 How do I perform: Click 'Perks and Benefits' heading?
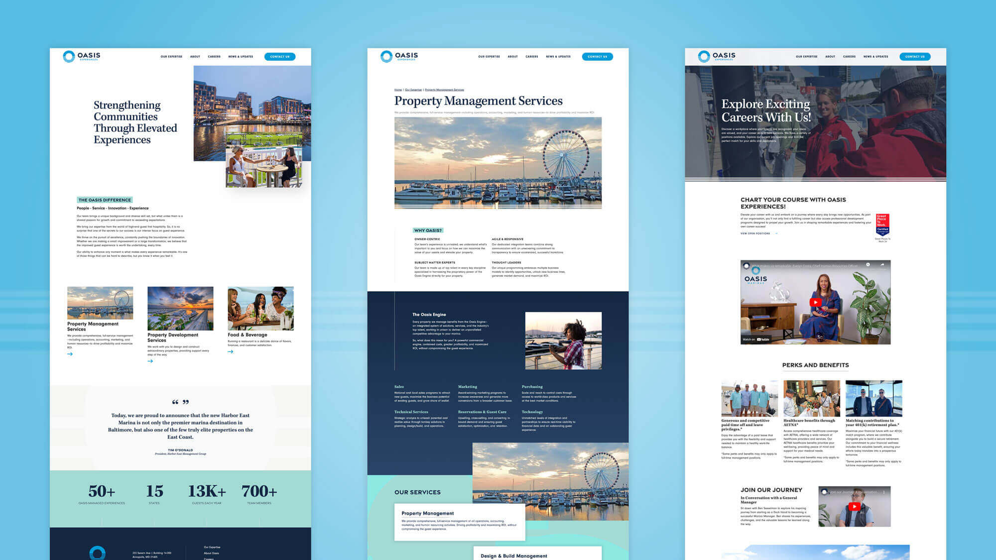(815, 365)
